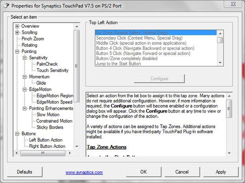This screenshot has width=245, height=183.
Task: Select Pointing Enhancements item
Action: [51, 108]
